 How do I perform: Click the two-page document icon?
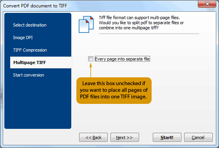click(x=86, y=24)
